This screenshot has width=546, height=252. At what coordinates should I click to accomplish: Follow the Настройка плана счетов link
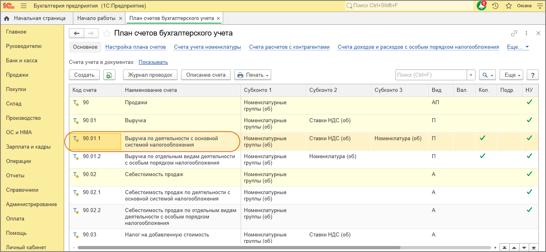(135, 47)
